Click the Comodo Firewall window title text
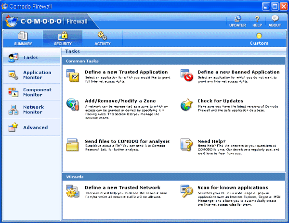This screenshot has width=289, height=223. tap(31, 7)
